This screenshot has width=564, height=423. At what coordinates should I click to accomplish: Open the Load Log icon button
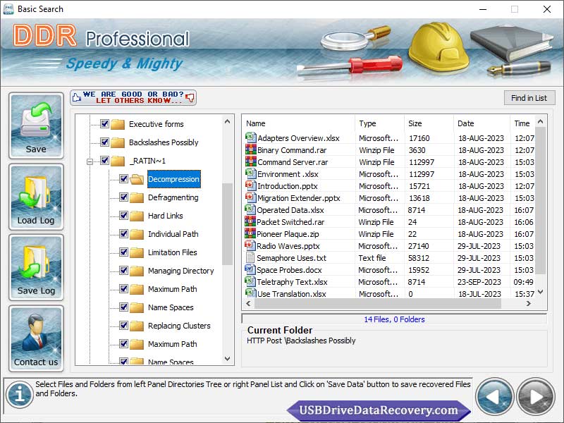(36, 196)
